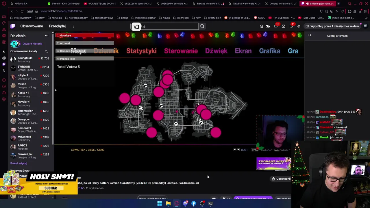Click the Opera logo menu button
370x208 pixels.
[4, 4]
